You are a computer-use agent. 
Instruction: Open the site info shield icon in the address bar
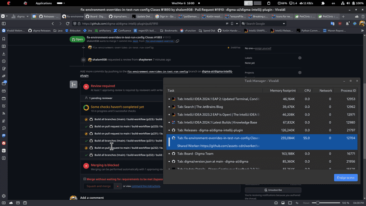tap(75, 24)
